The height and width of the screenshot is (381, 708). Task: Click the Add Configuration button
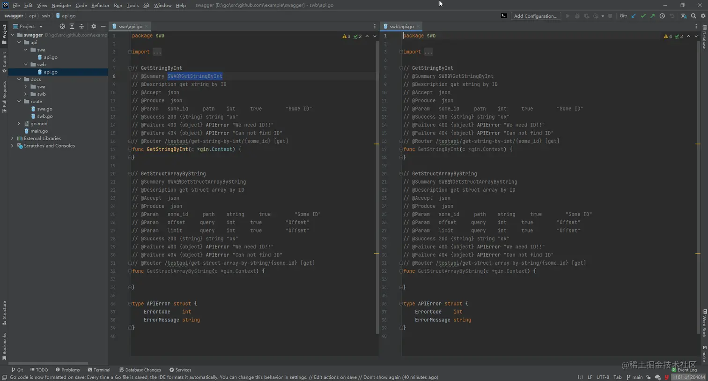(x=535, y=16)
